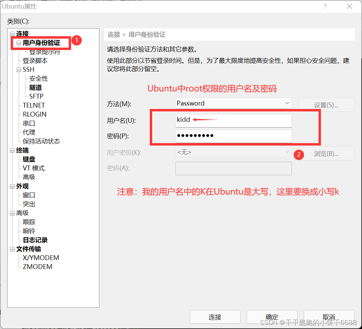
Task: Select 用户身份验证 in category tree
Action: click(41, 43)
